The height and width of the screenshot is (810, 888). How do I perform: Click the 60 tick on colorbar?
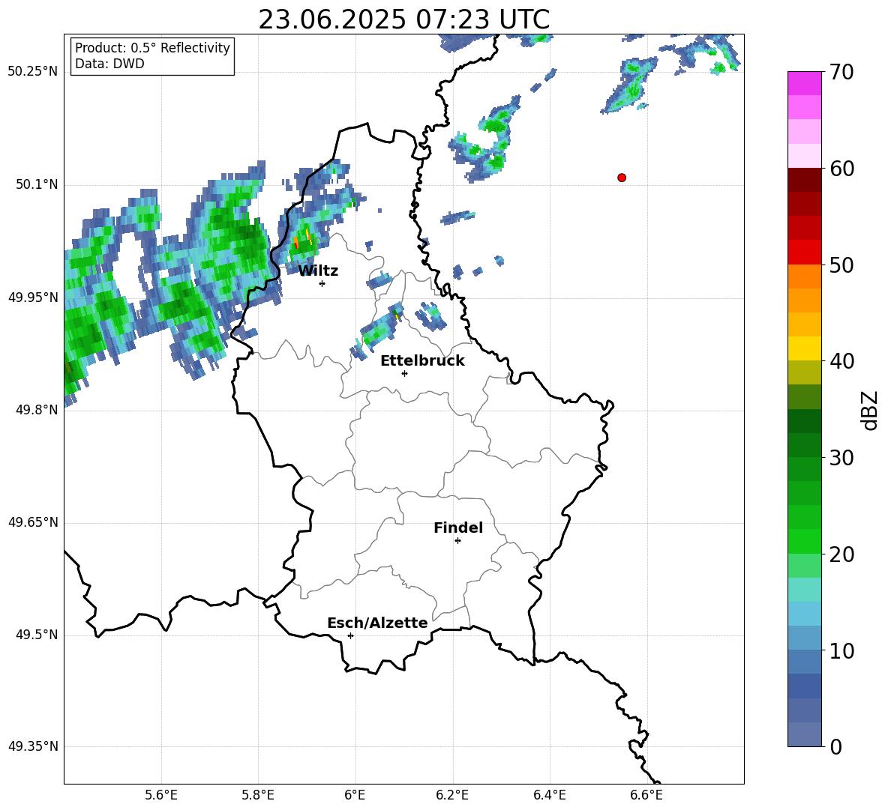[841, 169]
